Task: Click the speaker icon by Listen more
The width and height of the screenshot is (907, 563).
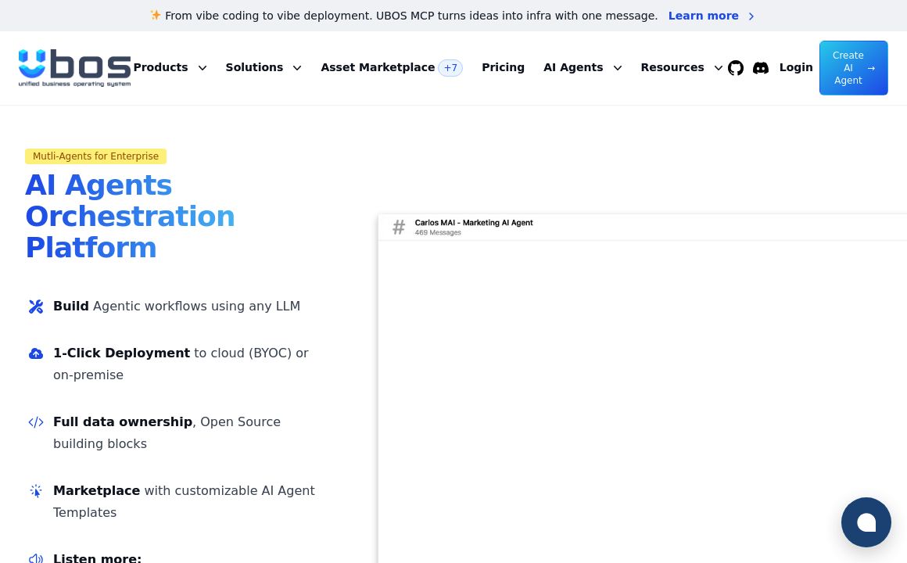Action: tap(36, 558)
